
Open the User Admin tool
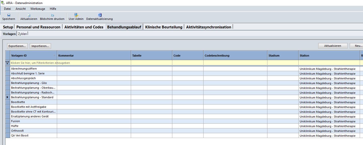(76, 15)
